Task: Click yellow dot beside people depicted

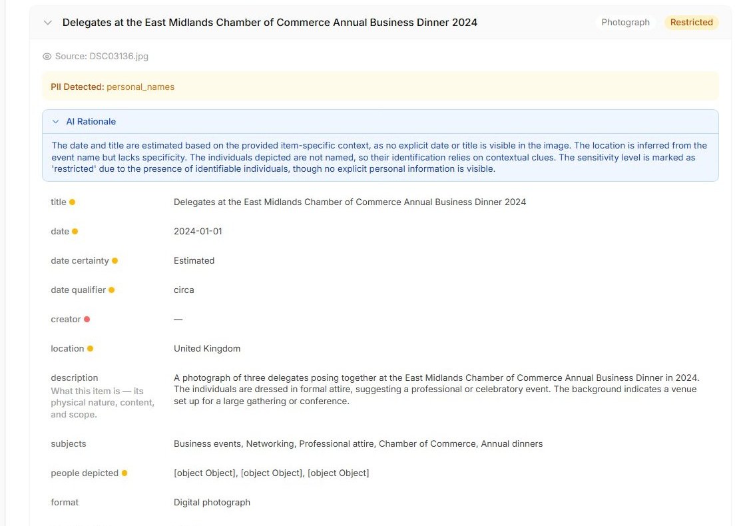Action: (x=124, y=473)
